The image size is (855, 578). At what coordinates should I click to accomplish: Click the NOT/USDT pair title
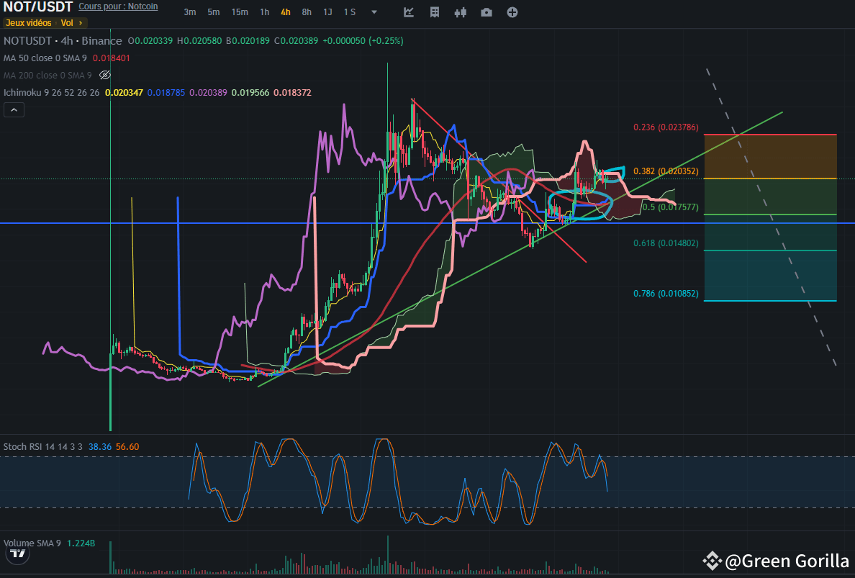point(38,7)
